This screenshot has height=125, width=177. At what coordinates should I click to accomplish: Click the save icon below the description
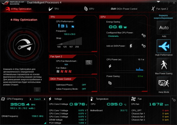coord(37,90)
